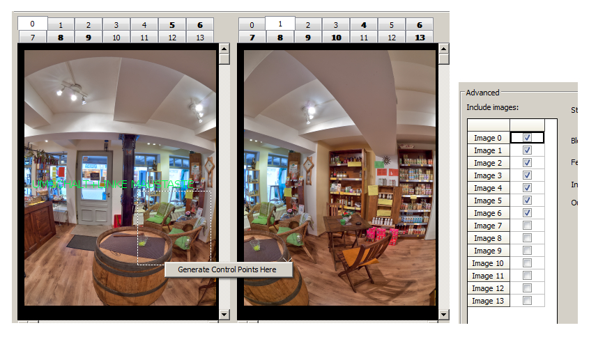Open image tab 13 in the left pane

click(200, 37)
